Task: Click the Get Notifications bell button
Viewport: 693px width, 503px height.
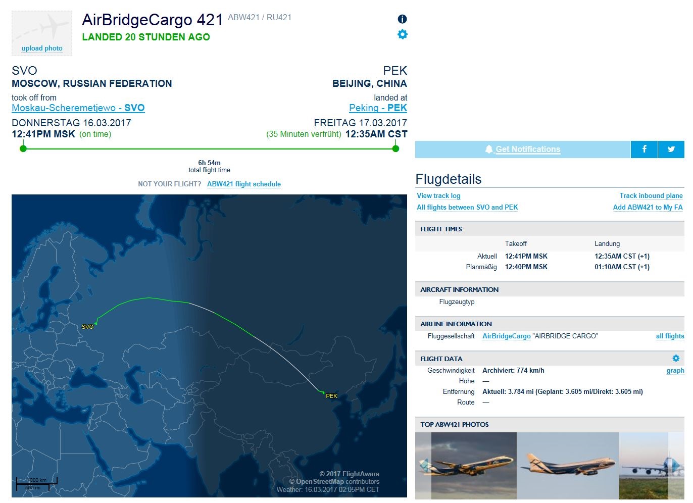Action: point(523,149)
